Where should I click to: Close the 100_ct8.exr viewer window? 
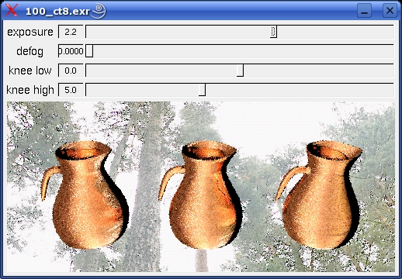click(x=390, y=11)
